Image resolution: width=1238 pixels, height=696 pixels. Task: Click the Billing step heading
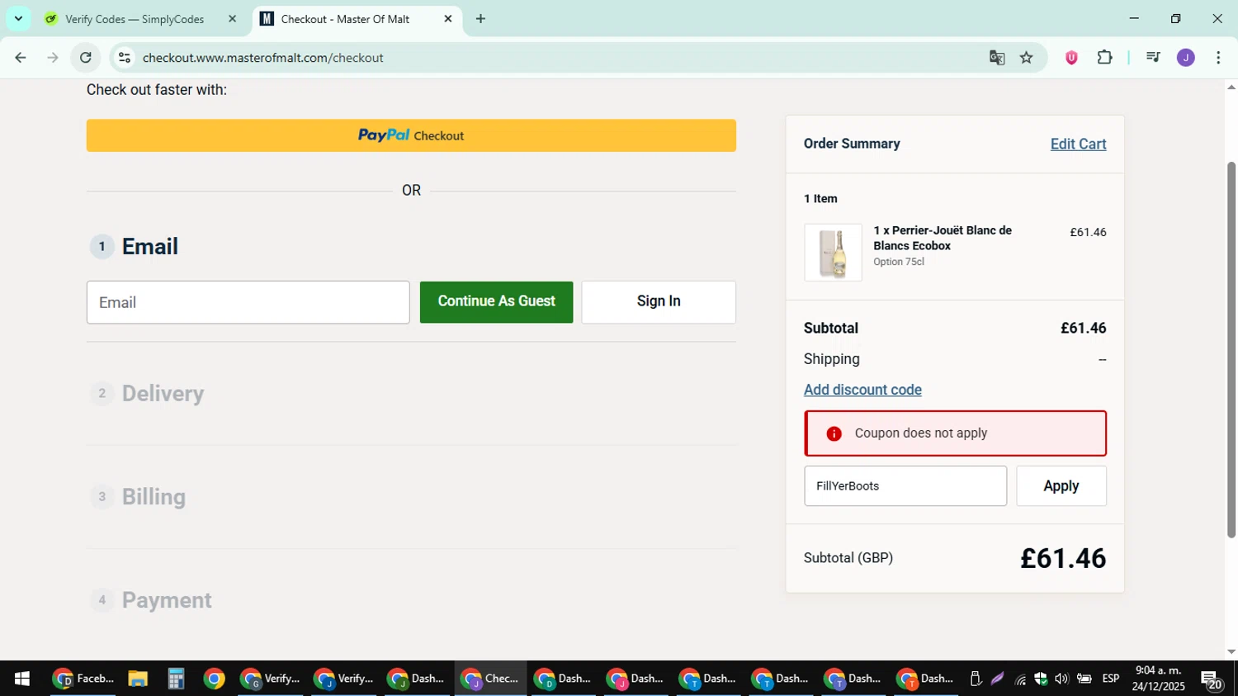(x=154, y=497)
